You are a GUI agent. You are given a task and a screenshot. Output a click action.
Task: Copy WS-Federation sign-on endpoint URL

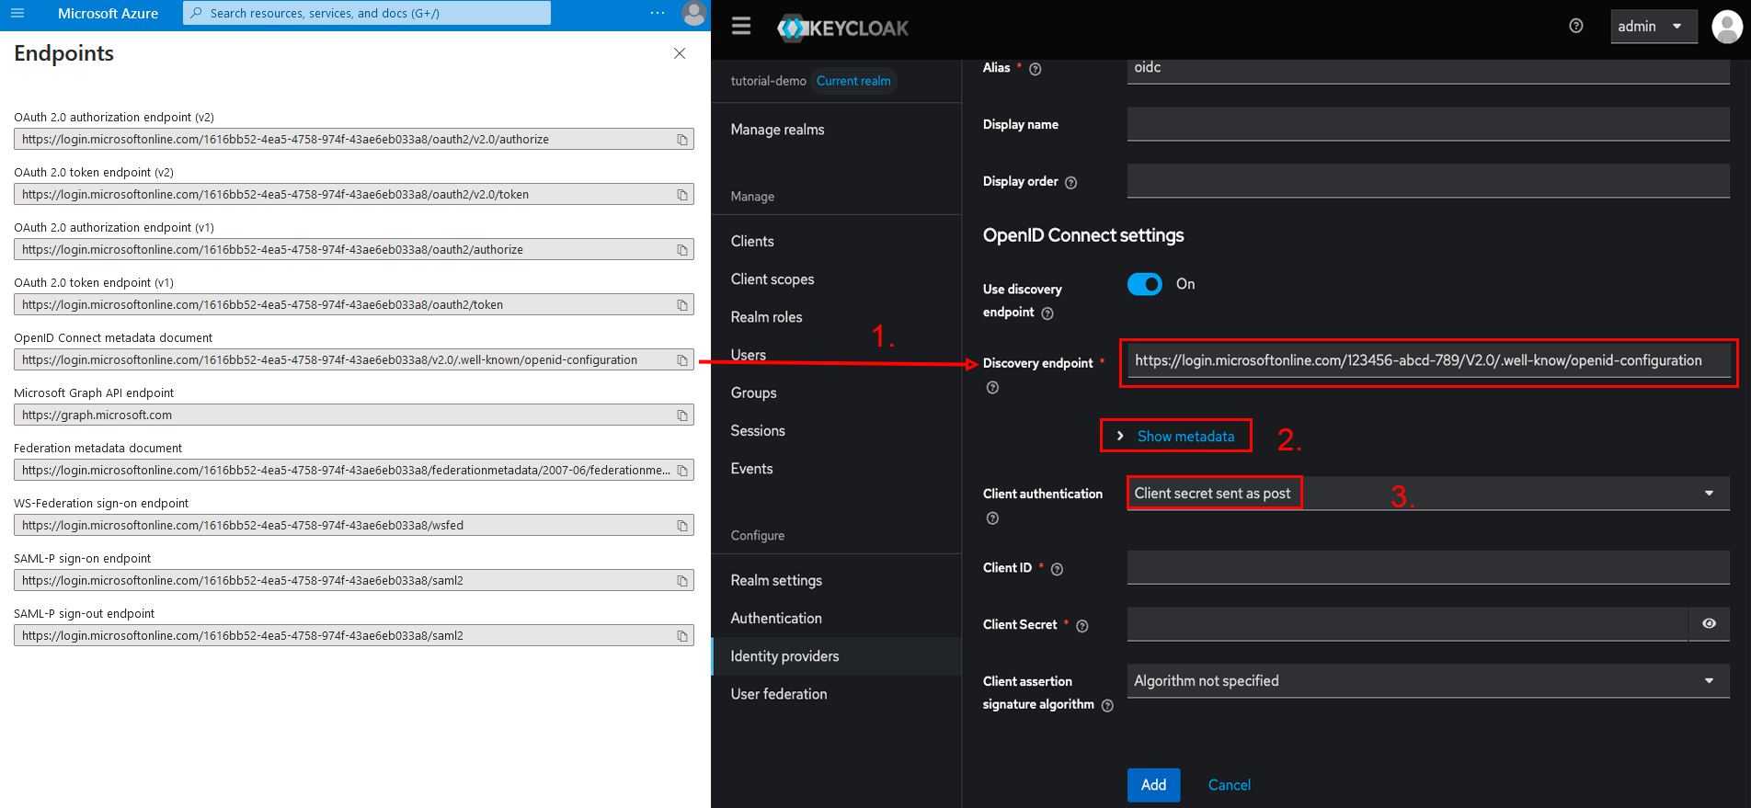click(682, 526)
